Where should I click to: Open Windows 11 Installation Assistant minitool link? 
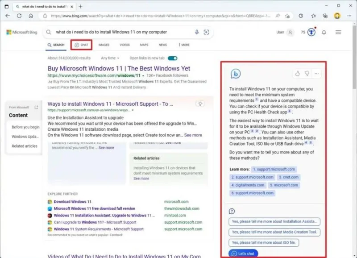[104, 216]
